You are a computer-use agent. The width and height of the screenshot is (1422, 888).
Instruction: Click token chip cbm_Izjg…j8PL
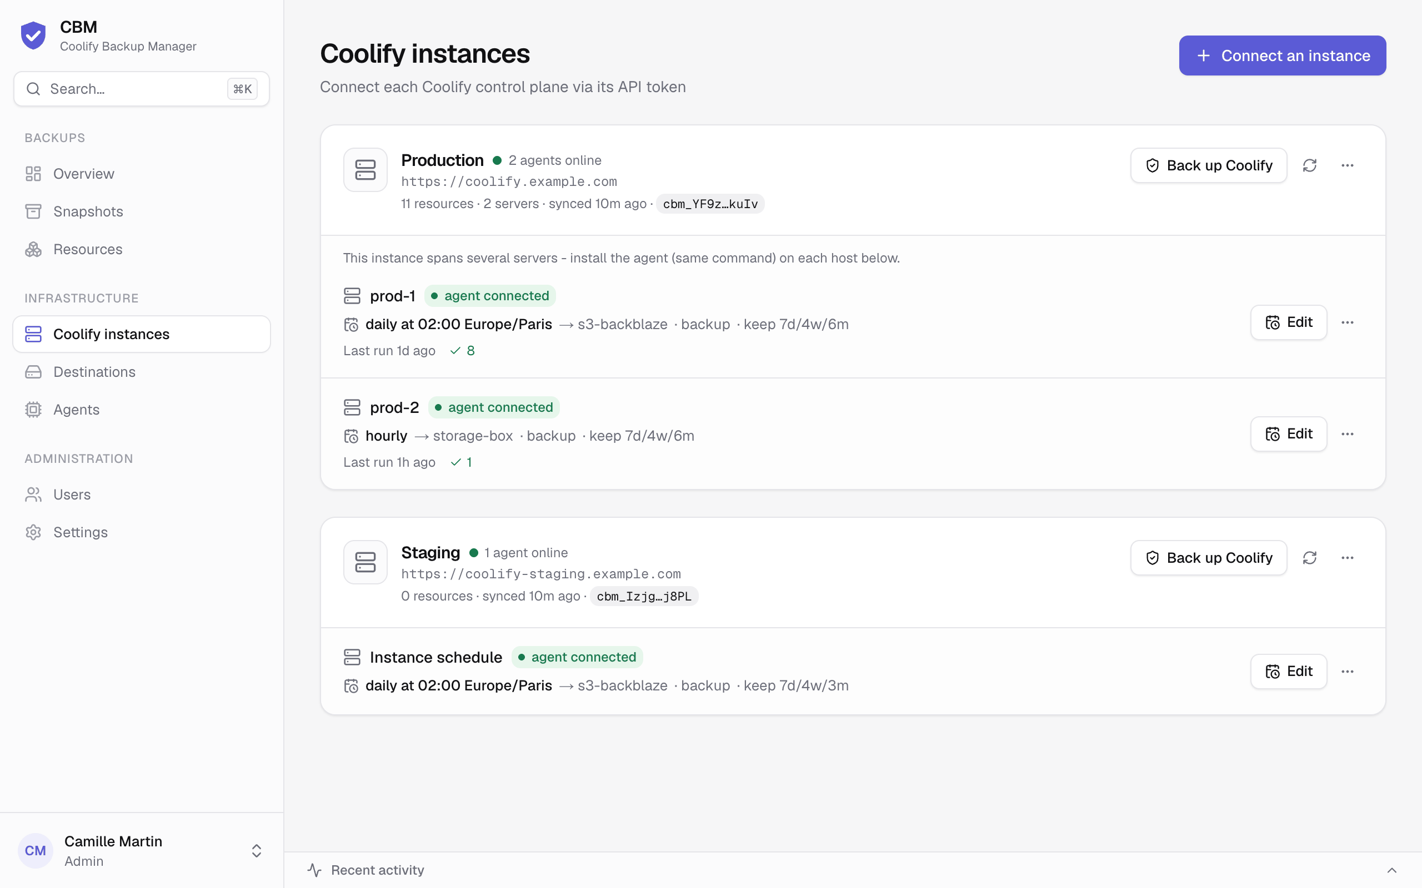pos(644,596)
